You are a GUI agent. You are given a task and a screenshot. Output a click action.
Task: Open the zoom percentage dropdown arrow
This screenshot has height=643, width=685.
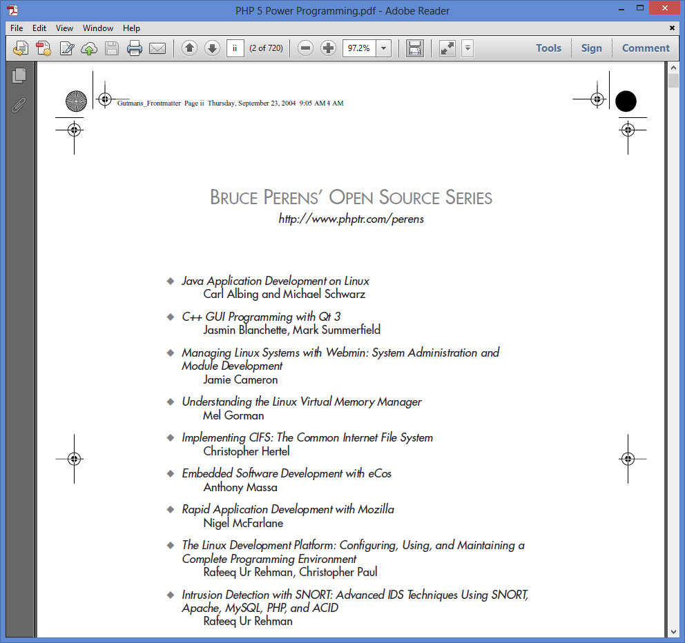[x=383, y=48]
